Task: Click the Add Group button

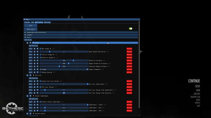Action: pyautogui.click(x=28, y=40)
